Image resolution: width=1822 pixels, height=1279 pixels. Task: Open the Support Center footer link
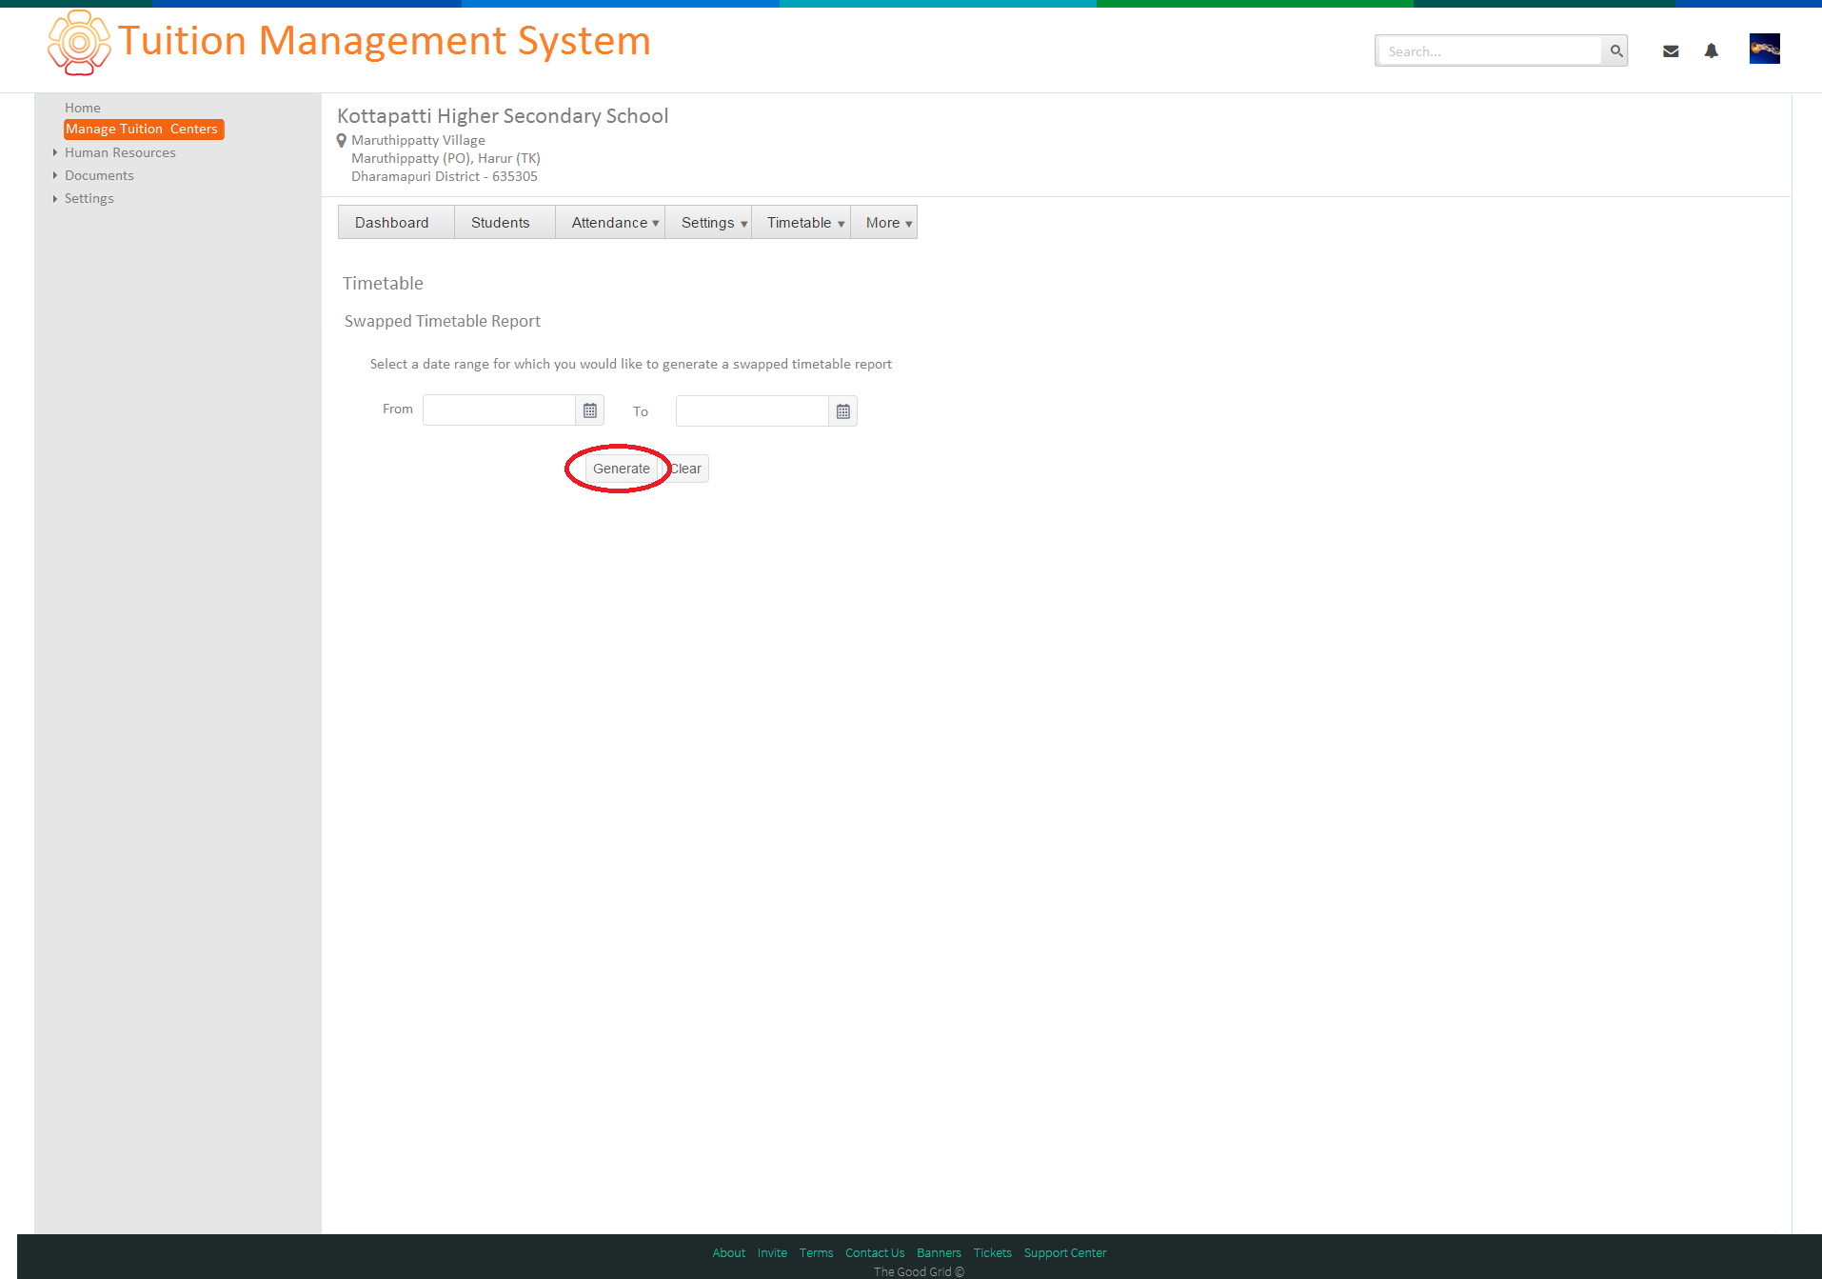pos(1065,1252)
